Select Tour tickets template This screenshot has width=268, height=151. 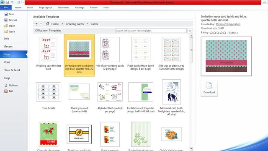pos(49,96)
